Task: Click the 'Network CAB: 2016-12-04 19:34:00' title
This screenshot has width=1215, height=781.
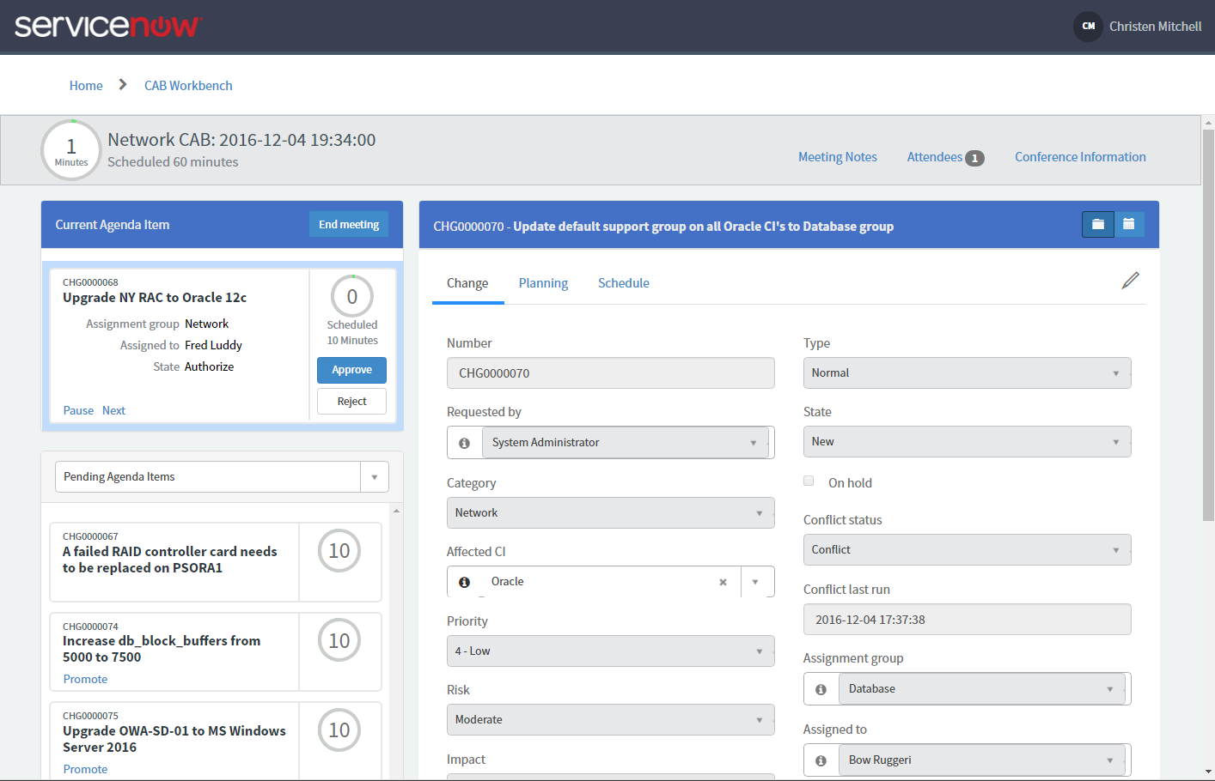Action: [241, 140]
